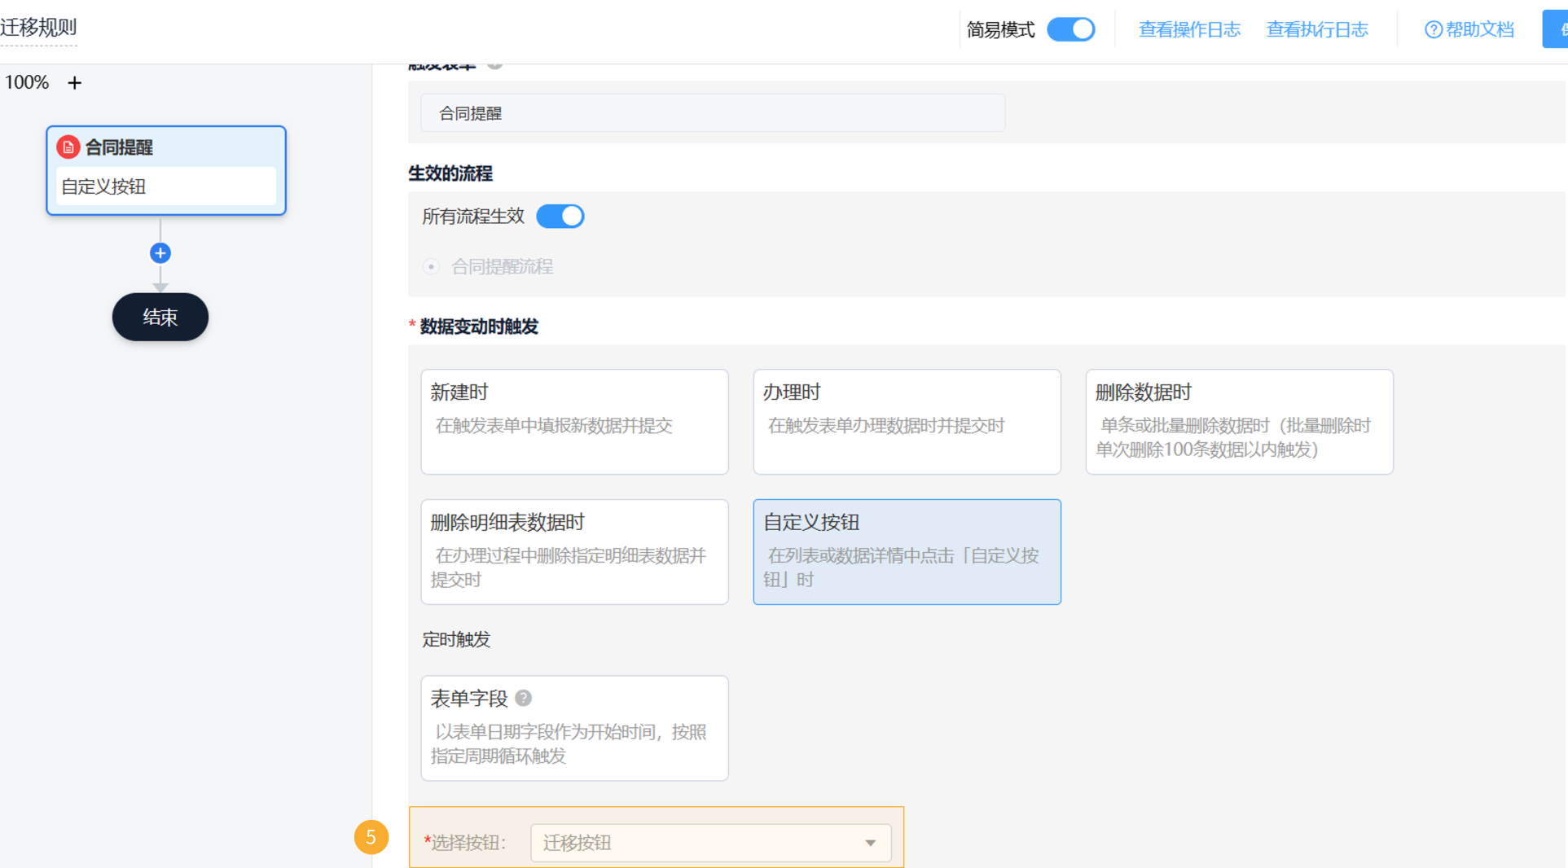Click the blue button at top-right edge
1568x868 pixels.
[1555, 29]
